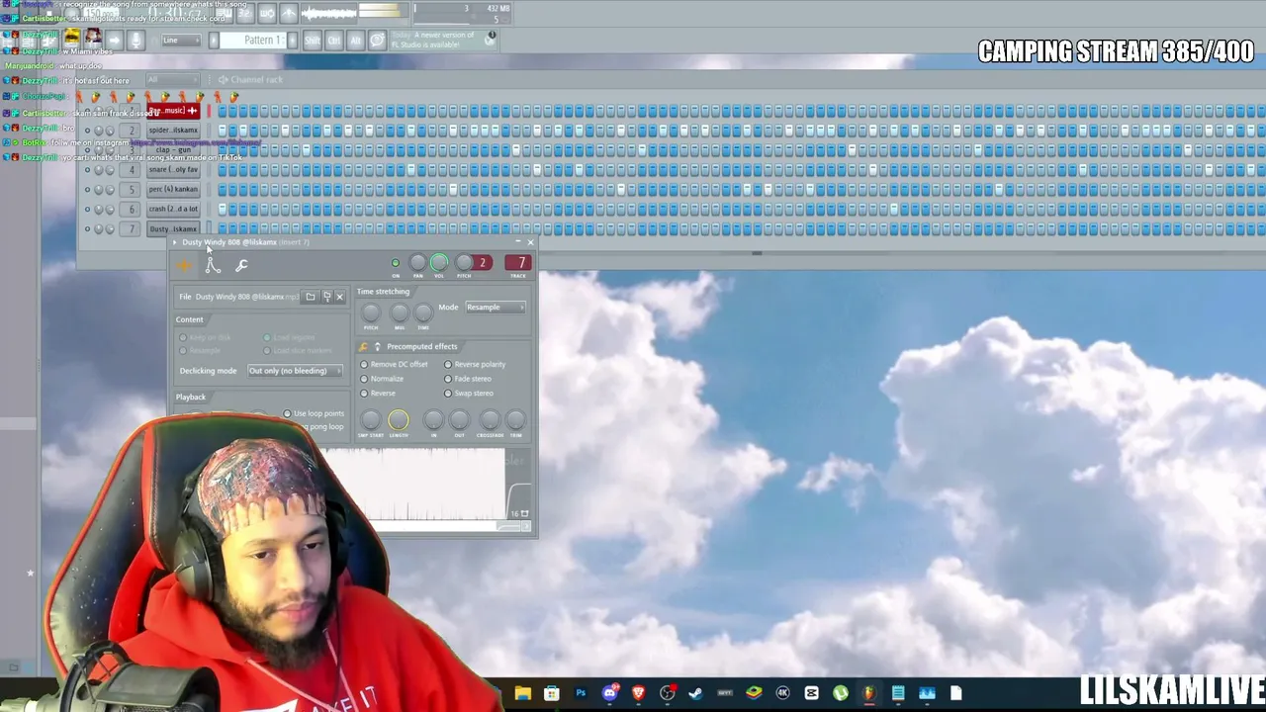
Task: Browse for a sample file (folder icon)
Action: [x=311, y=297]
